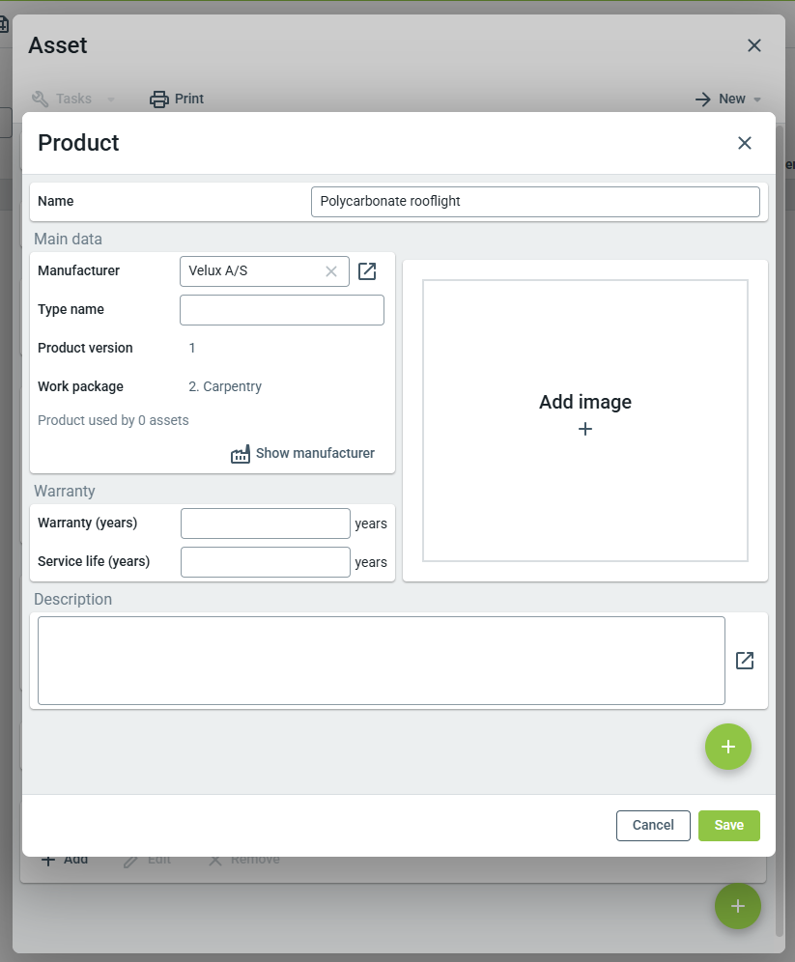
Task: Click the Show manufacturer factory icon
Action: pyautogui.click(x=241, y=454)
